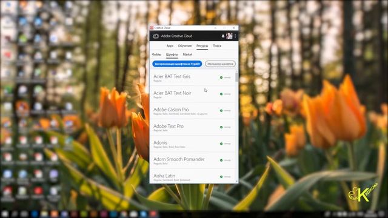
Task: Click the Creative Cloud icon in the title bar
Action: tap(152, 28)
